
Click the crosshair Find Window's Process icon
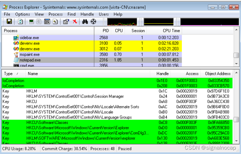[93, 22]
